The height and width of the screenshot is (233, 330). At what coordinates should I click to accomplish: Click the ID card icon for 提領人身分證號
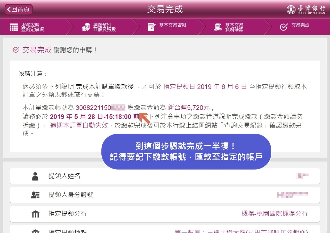[x=35, y=195]
